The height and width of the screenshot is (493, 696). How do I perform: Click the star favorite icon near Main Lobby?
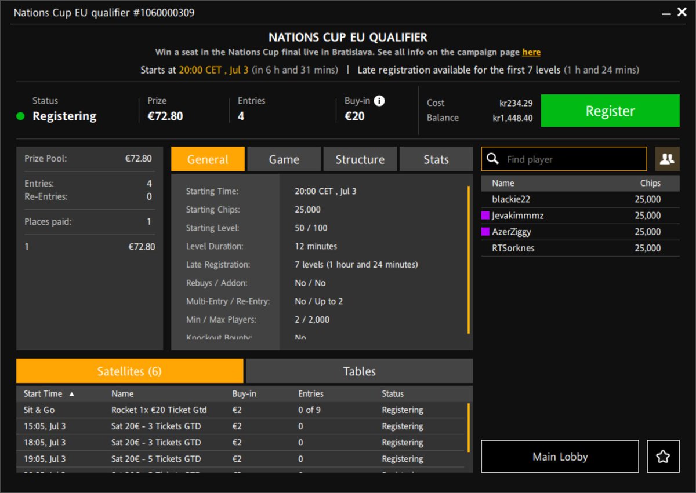[x=663, y=456]
